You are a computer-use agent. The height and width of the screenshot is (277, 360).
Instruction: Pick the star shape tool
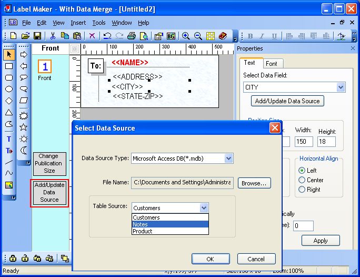coord(24,127)
